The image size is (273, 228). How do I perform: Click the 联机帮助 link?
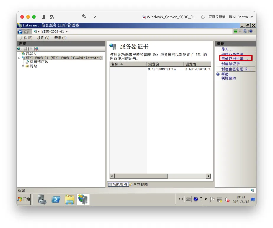point(228,78)
